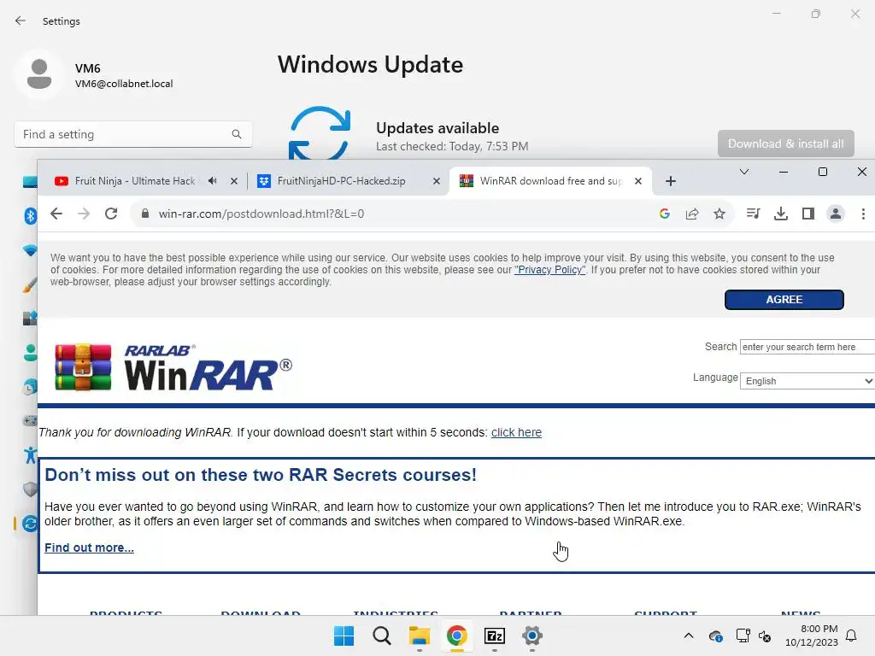Open Chrome downloads icon
Viewport: 875px width, 656px height.
click(x=781, y=214)
